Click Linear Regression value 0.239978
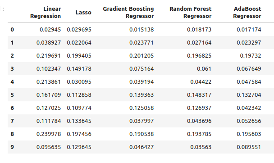Viewport: 274px width, 163px height. click(x=49, y=134)
